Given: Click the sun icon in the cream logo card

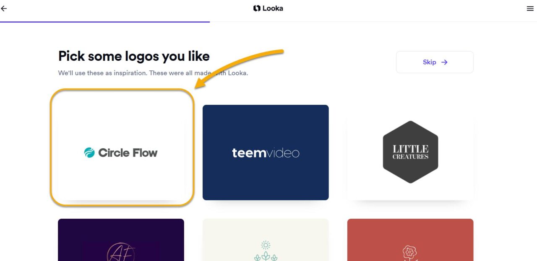Looking at the screenshot, I should point(266,245).
